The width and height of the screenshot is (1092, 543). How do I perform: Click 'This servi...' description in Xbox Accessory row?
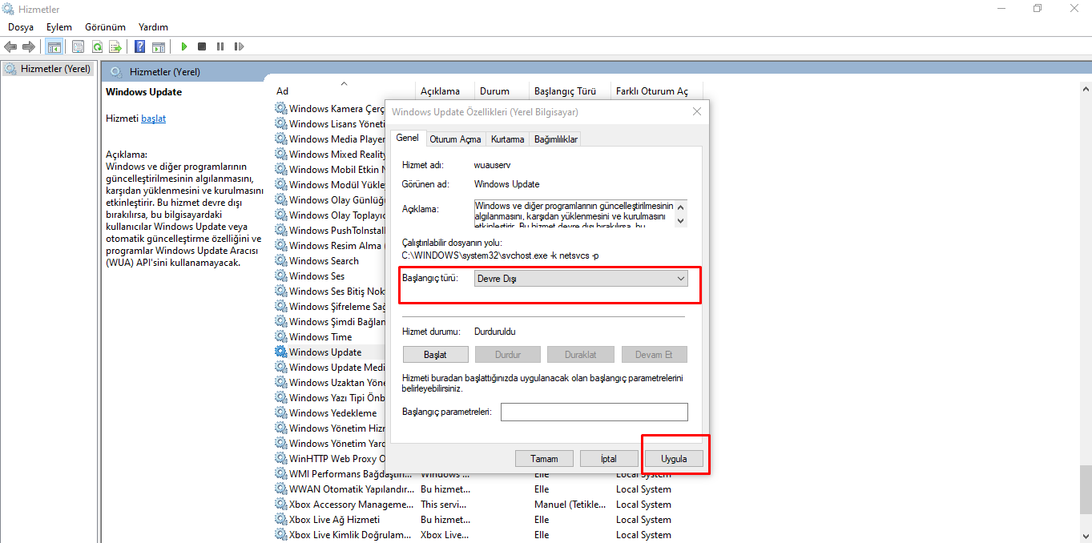click(445, 504)
